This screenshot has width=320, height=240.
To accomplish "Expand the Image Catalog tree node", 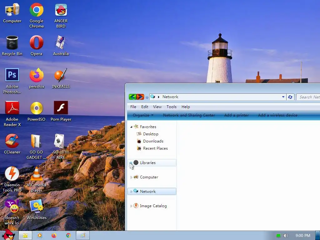I will [x=131, y=206].
